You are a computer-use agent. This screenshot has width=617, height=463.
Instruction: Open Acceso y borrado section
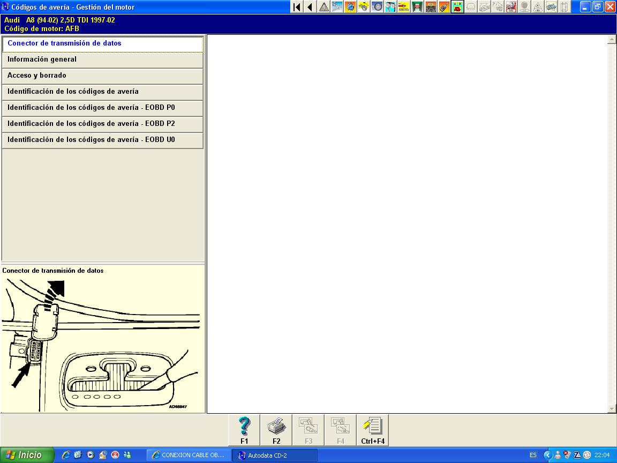point(103,76)
